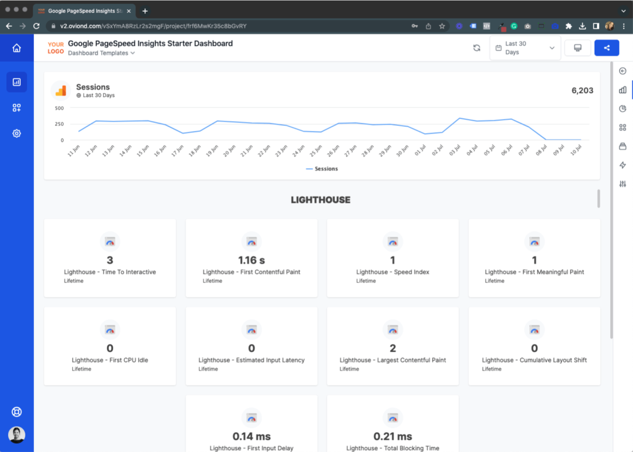The height and width of the screenshot is (452, 633).
Task: Click the 11 Jun axis label
Action: tap(74, 151)
